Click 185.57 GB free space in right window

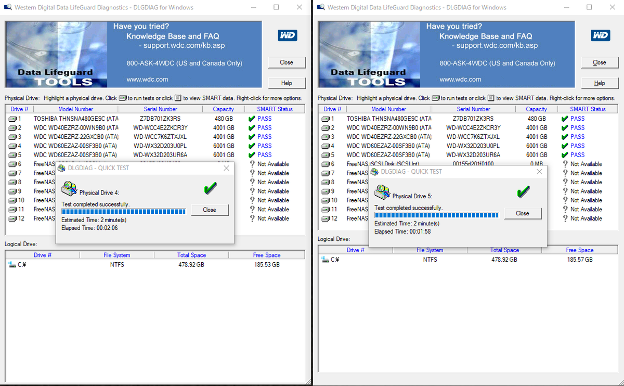pos(580,259)
